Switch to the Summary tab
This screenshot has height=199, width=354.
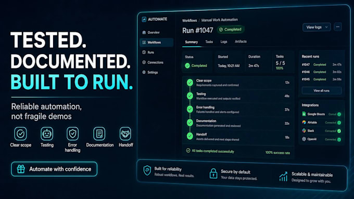click(192, 42)
